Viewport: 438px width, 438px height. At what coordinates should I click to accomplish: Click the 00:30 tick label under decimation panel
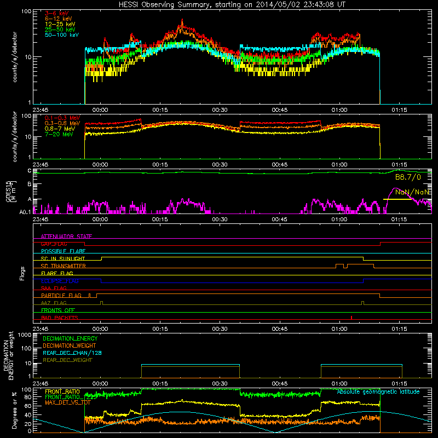pyautogui.click(x=220, y=384)
